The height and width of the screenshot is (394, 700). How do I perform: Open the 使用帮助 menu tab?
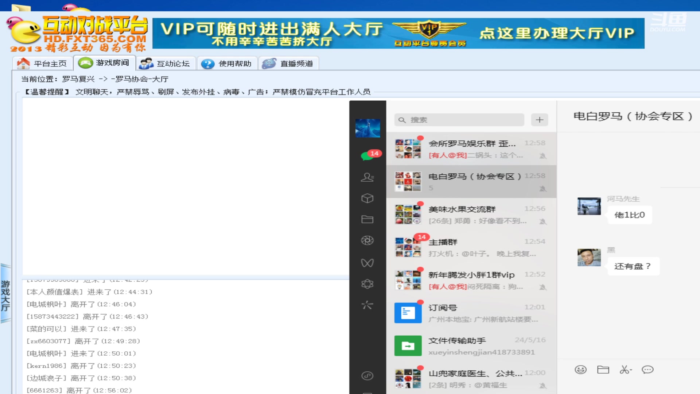point(227,63)
